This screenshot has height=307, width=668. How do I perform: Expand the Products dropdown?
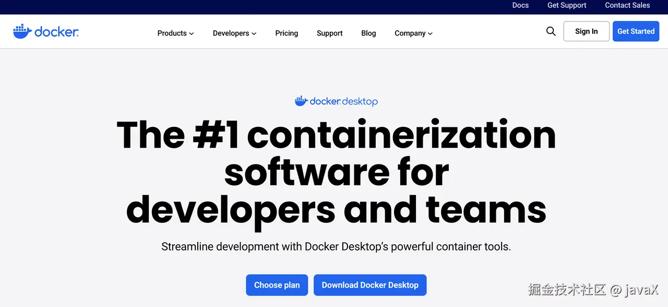[x=175, y=33]
